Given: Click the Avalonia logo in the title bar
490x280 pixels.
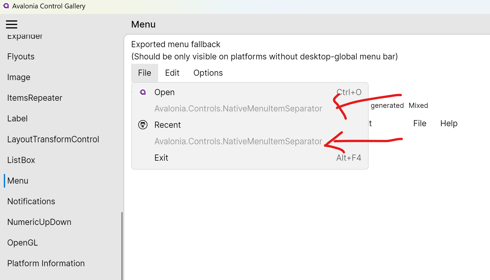Looking at the screenshot, I should [6, 6].
